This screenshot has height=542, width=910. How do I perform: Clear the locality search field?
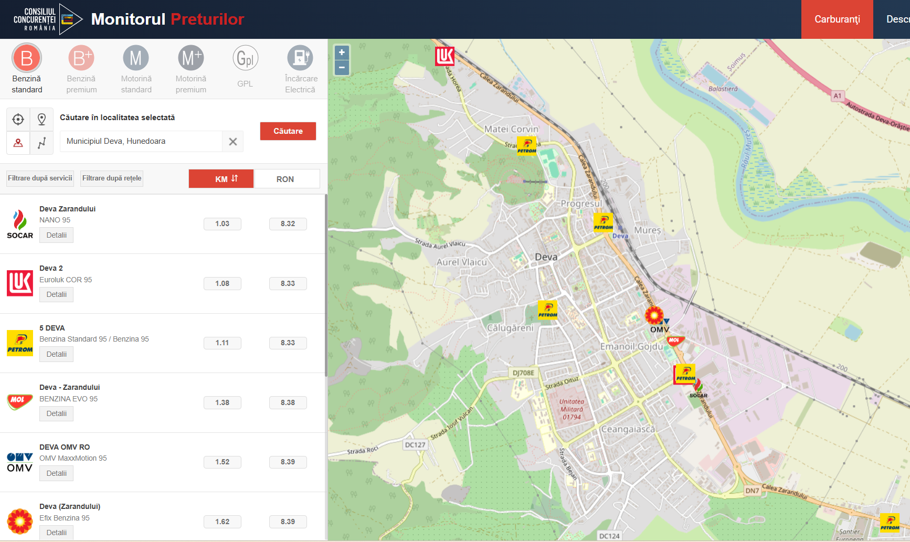(233, 142)
